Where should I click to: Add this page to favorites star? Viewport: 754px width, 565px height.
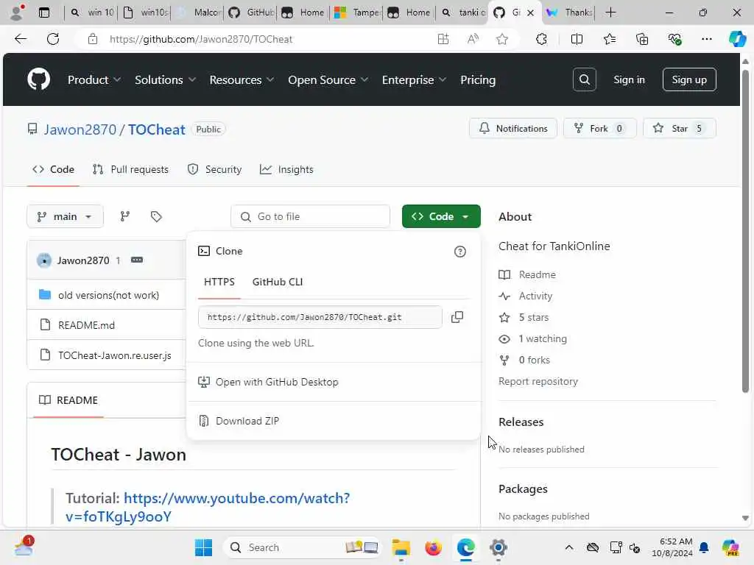click(x=502, y=39)
